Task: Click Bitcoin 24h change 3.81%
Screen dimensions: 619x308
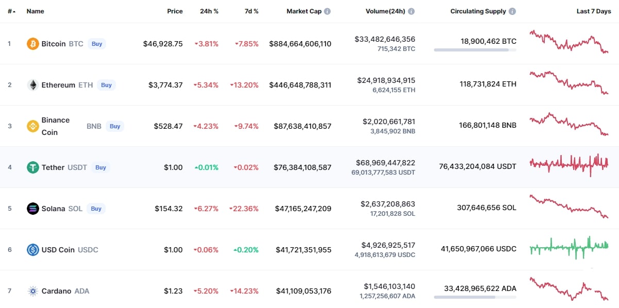Action: coord(206,44)
